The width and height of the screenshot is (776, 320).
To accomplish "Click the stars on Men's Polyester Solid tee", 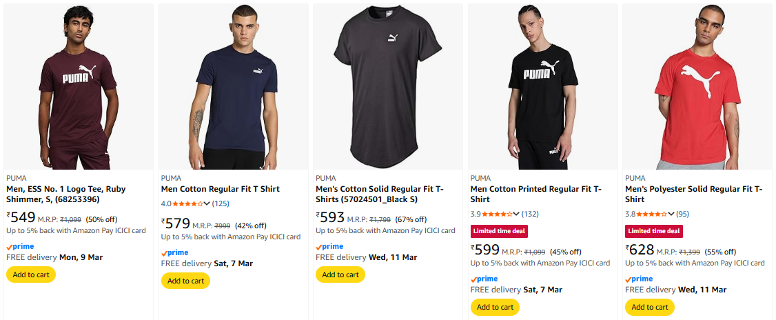I will pos(652,214).
